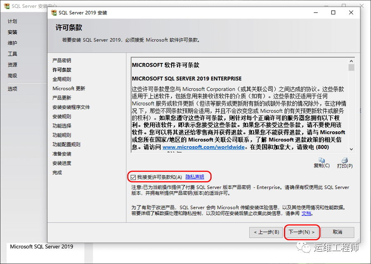
Task: Click the 下一步(N) next button
Action: 302,232
